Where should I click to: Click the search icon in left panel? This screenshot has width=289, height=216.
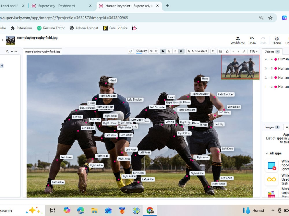coord(8,52)
